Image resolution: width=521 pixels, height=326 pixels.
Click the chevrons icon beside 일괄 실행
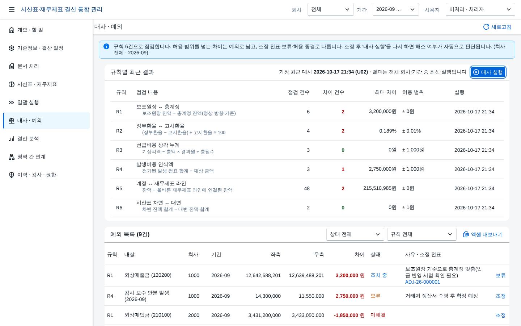click(x=12, y=103)
